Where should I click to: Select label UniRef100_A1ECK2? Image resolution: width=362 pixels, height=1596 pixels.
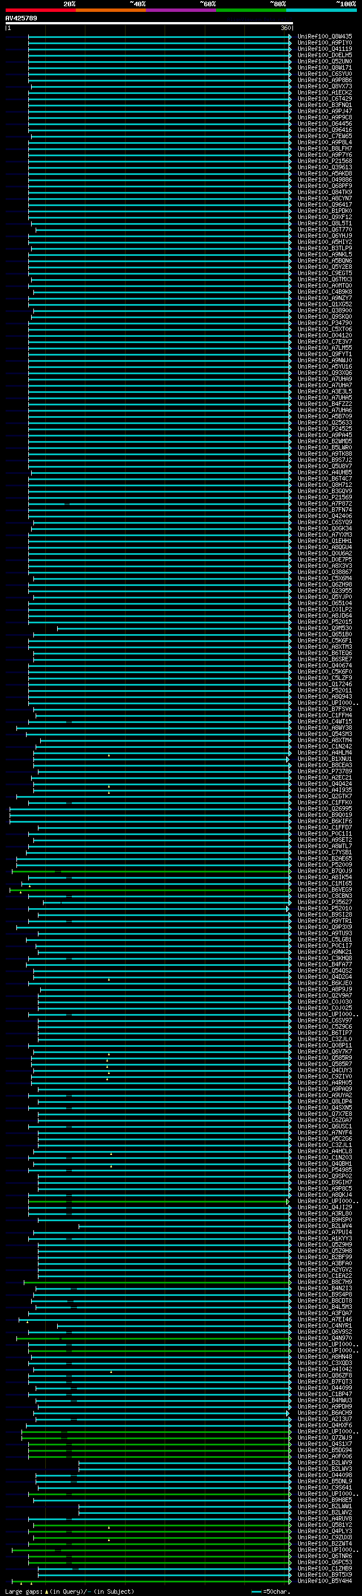coord(324,92)
